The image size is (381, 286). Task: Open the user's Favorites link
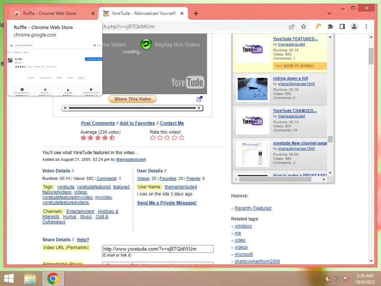(168, 178)
